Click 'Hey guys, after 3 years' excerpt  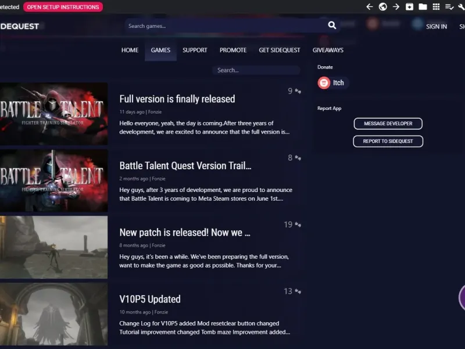tap(206, 194)
